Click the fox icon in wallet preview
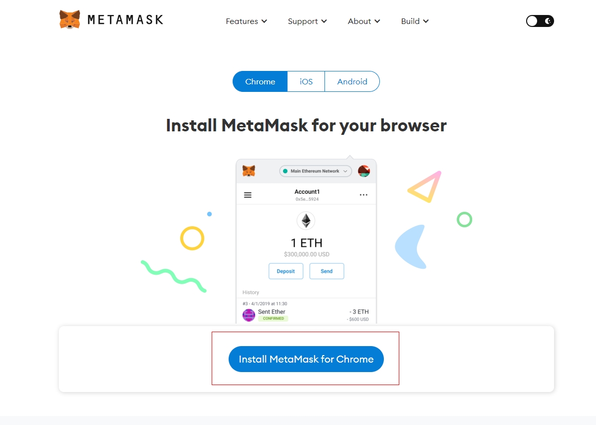 [249, 171]
